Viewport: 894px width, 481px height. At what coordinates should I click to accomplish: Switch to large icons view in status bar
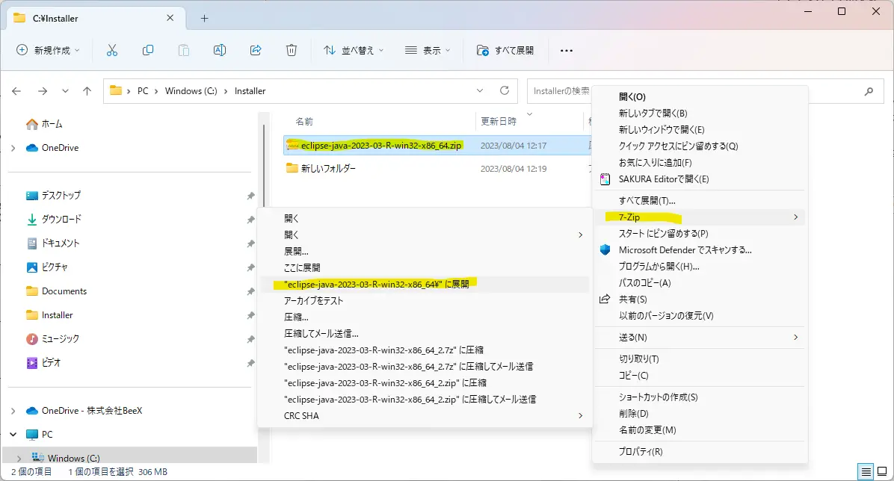point(882,472)
